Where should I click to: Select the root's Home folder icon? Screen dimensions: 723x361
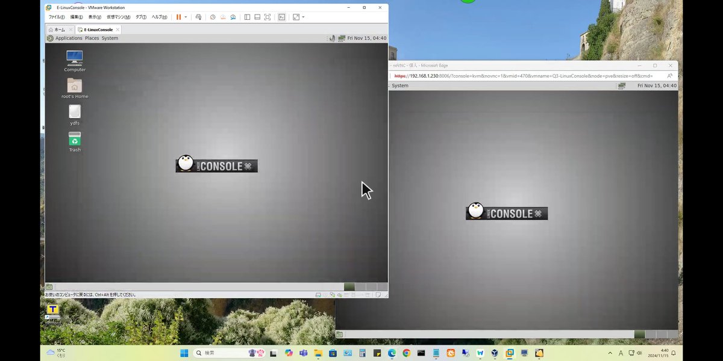coord(75,88)
